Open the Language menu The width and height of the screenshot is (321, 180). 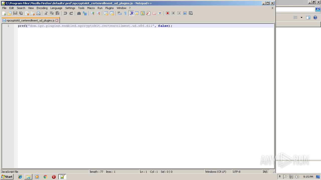pos(56,8)
